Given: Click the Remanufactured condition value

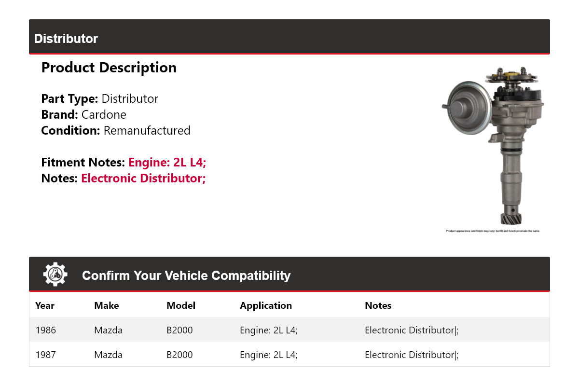Looking at the screenshot, I should (x=147, y=131).
